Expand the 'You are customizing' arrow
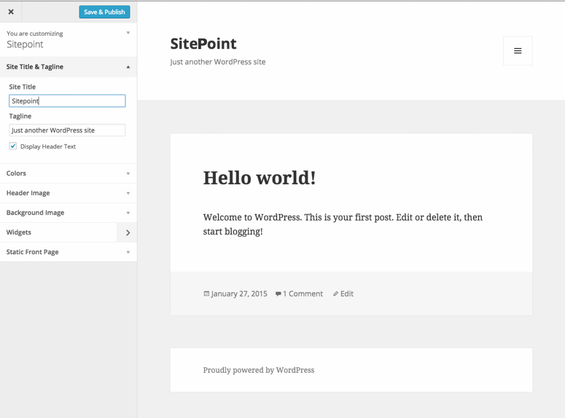This screenshot has height=418, width=565. coord(128,33)
